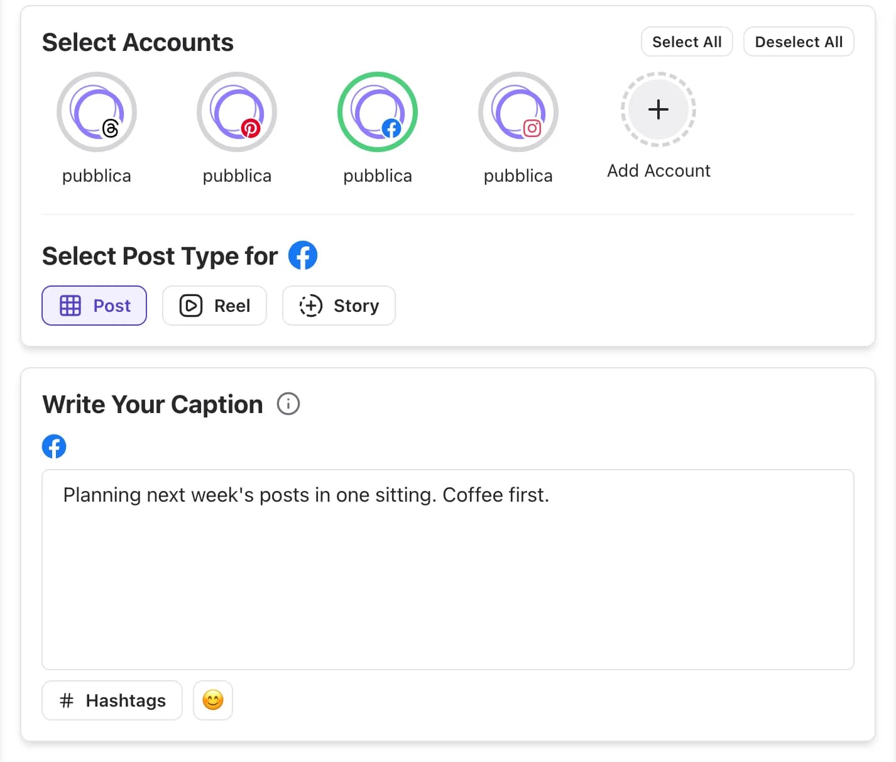Click the Deselect All button
Viewport: 896px width, 762px height.
(799, 41)
